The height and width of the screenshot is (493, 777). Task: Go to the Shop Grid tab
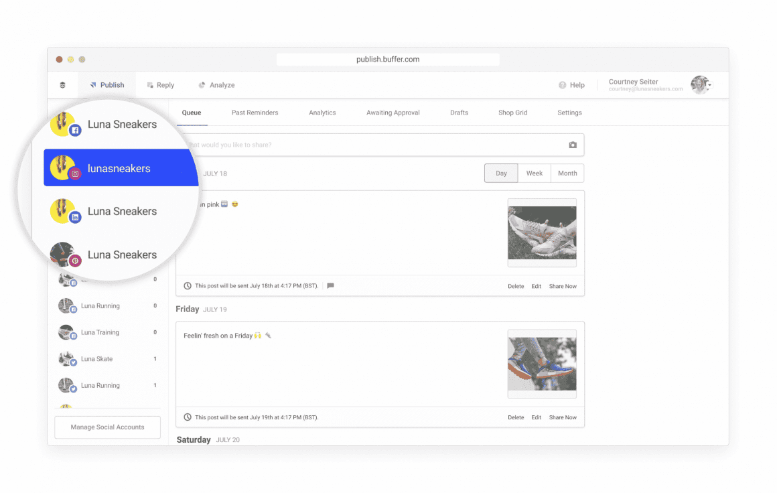pyautogui.click(x=513, y=113)
